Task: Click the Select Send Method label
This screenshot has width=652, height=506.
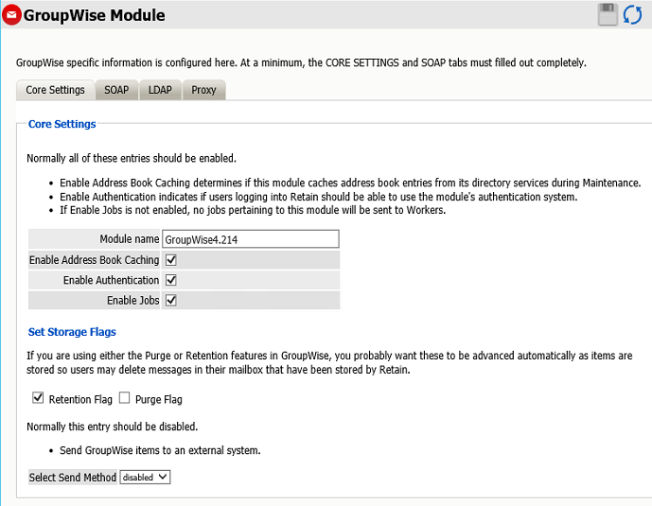Action: click(x=73, y=478)
